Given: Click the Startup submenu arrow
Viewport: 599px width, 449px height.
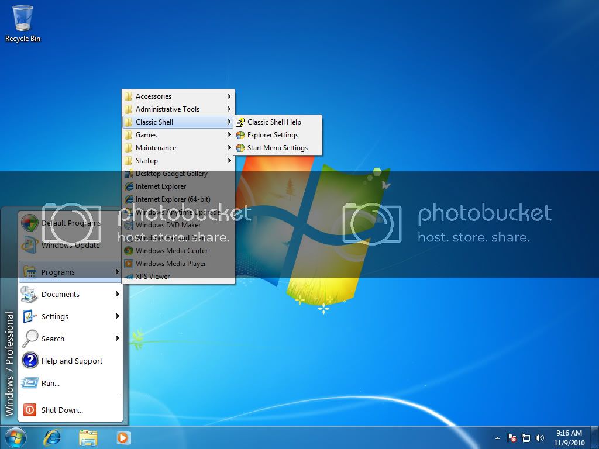Looking at the screenshot, I should coord(229,161).
